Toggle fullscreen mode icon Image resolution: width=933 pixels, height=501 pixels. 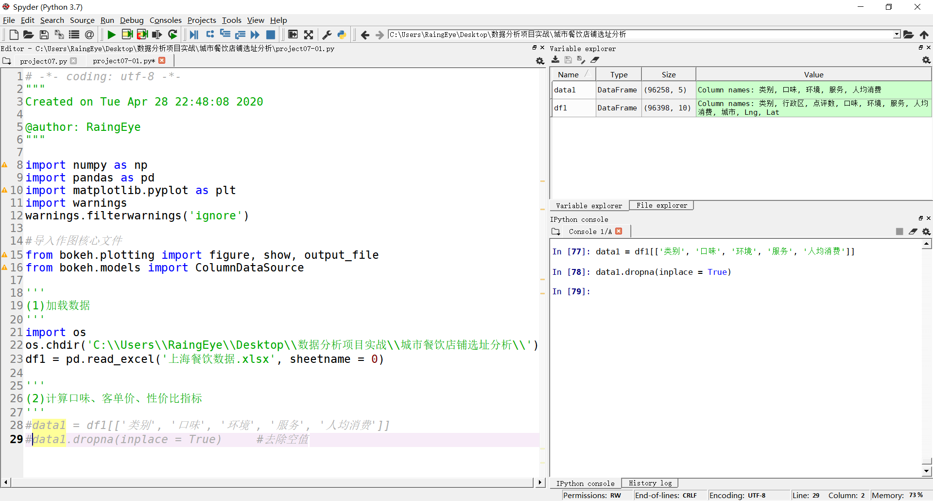309,35
